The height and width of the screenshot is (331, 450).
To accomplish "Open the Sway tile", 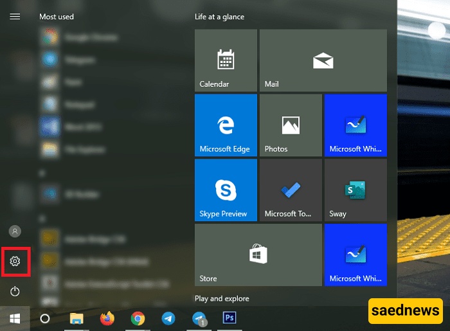I will 355,190.
